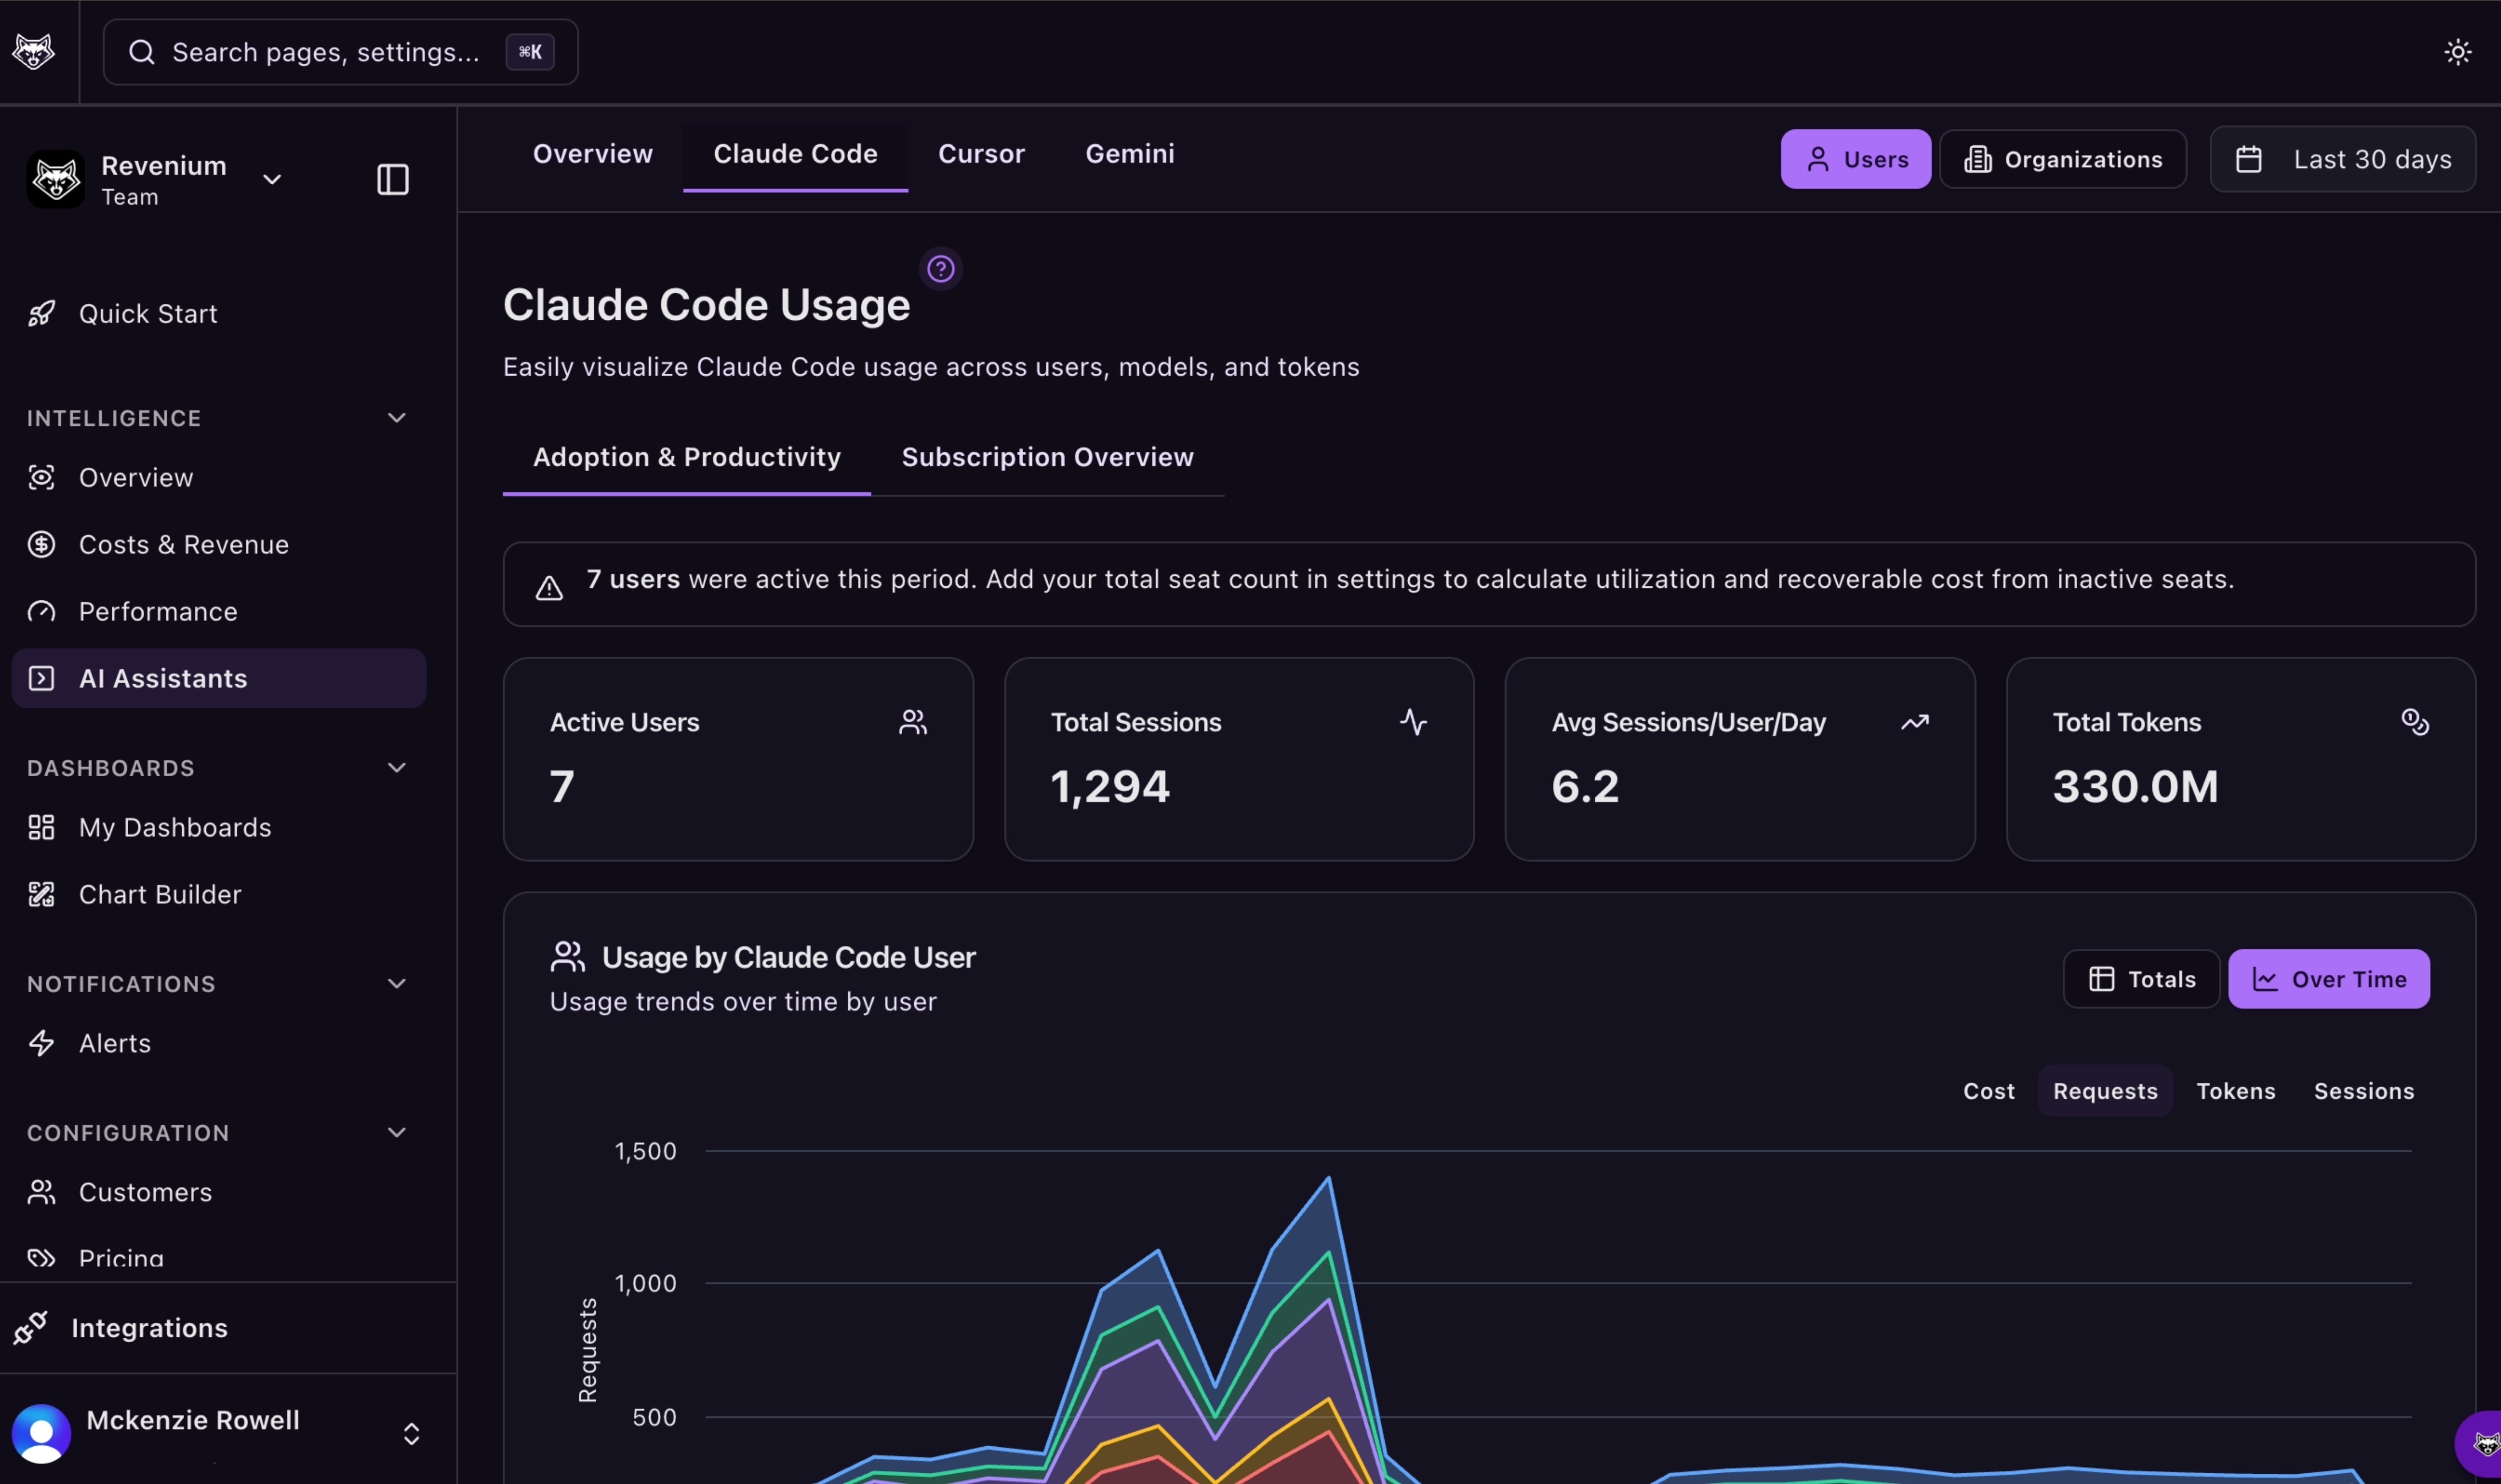Go to Costs & Revenue page
This screenshot has width=2501, height=1484.
(183, 544)
